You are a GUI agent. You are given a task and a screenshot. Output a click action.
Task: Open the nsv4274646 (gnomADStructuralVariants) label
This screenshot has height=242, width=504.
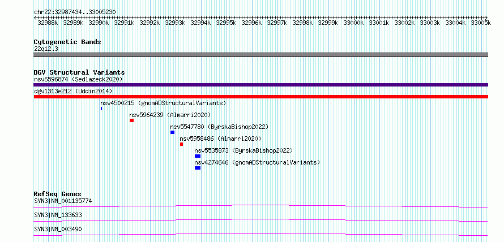tap(258, 162)
